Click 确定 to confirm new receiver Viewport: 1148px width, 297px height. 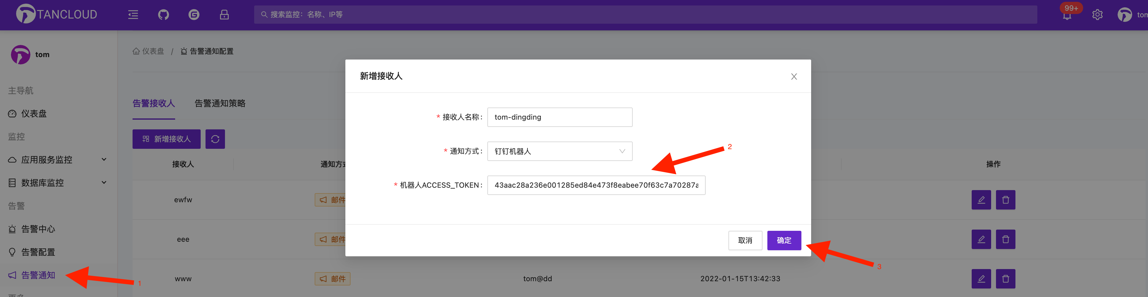pyautogui.click(x=784, y=241)
